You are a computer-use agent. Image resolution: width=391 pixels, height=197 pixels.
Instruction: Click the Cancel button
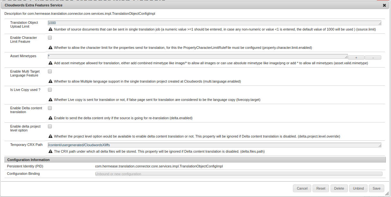coord(302,188)
